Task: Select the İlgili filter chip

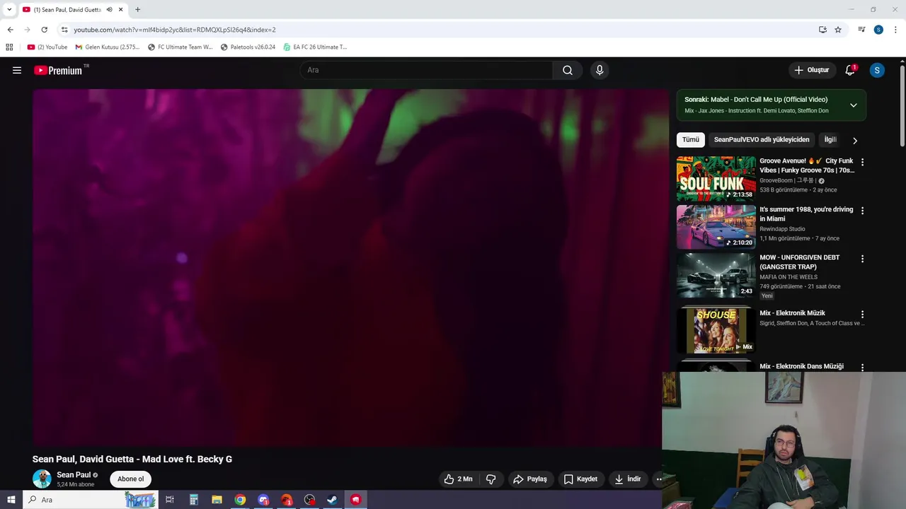Action: click(830, 140)
